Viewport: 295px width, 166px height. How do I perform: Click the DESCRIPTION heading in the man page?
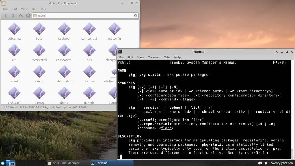[x=130, y=136]
